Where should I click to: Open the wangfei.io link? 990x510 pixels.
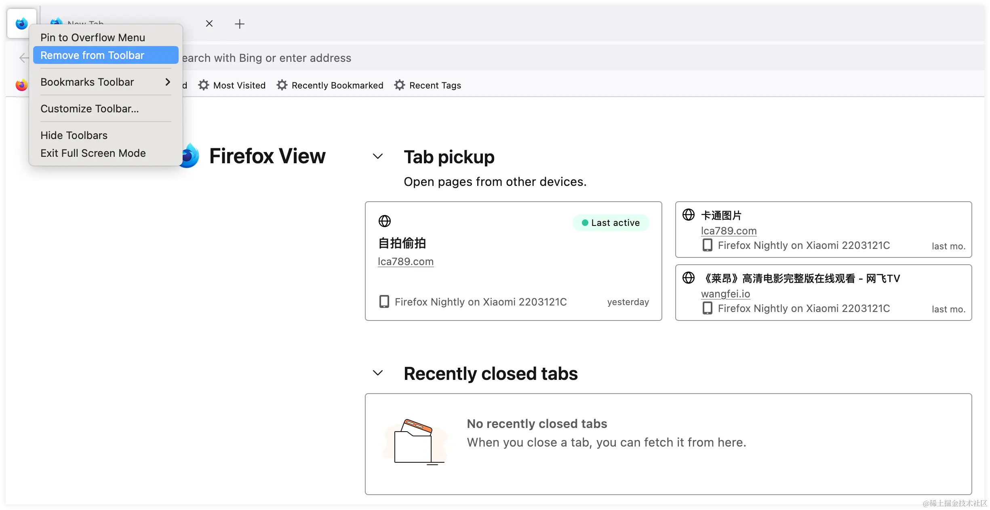click(725, 294)
